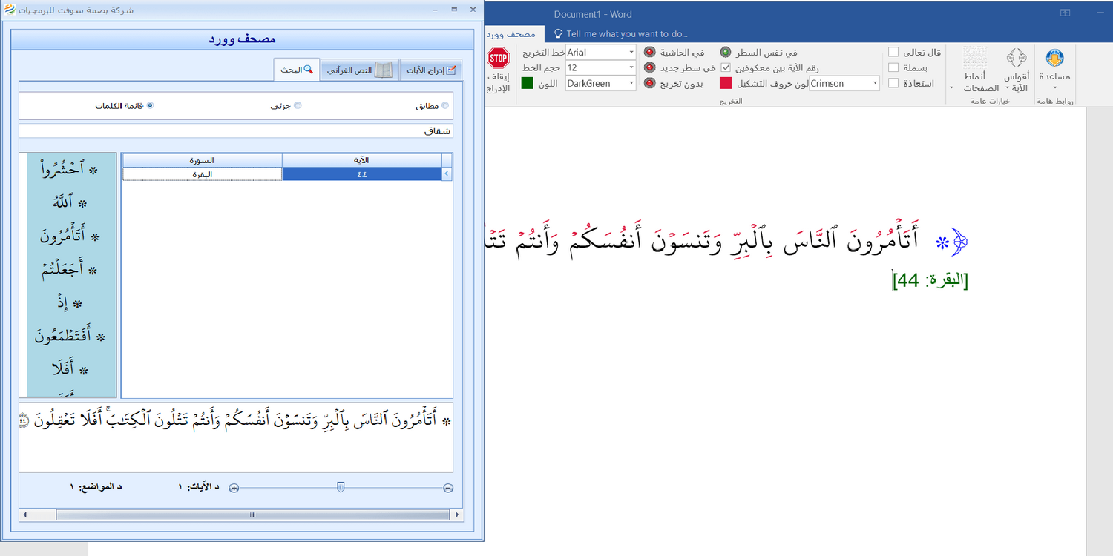Open Word's Ribbon Display Options icon

pos(1066,13)
